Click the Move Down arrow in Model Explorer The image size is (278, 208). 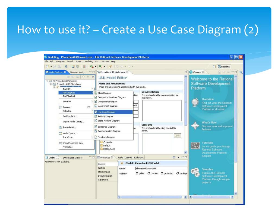point(88,77)
